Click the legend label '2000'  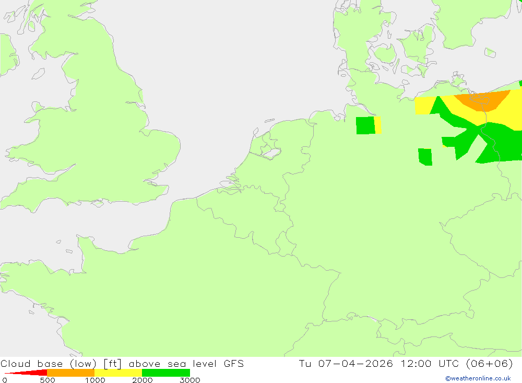[142, 380]
